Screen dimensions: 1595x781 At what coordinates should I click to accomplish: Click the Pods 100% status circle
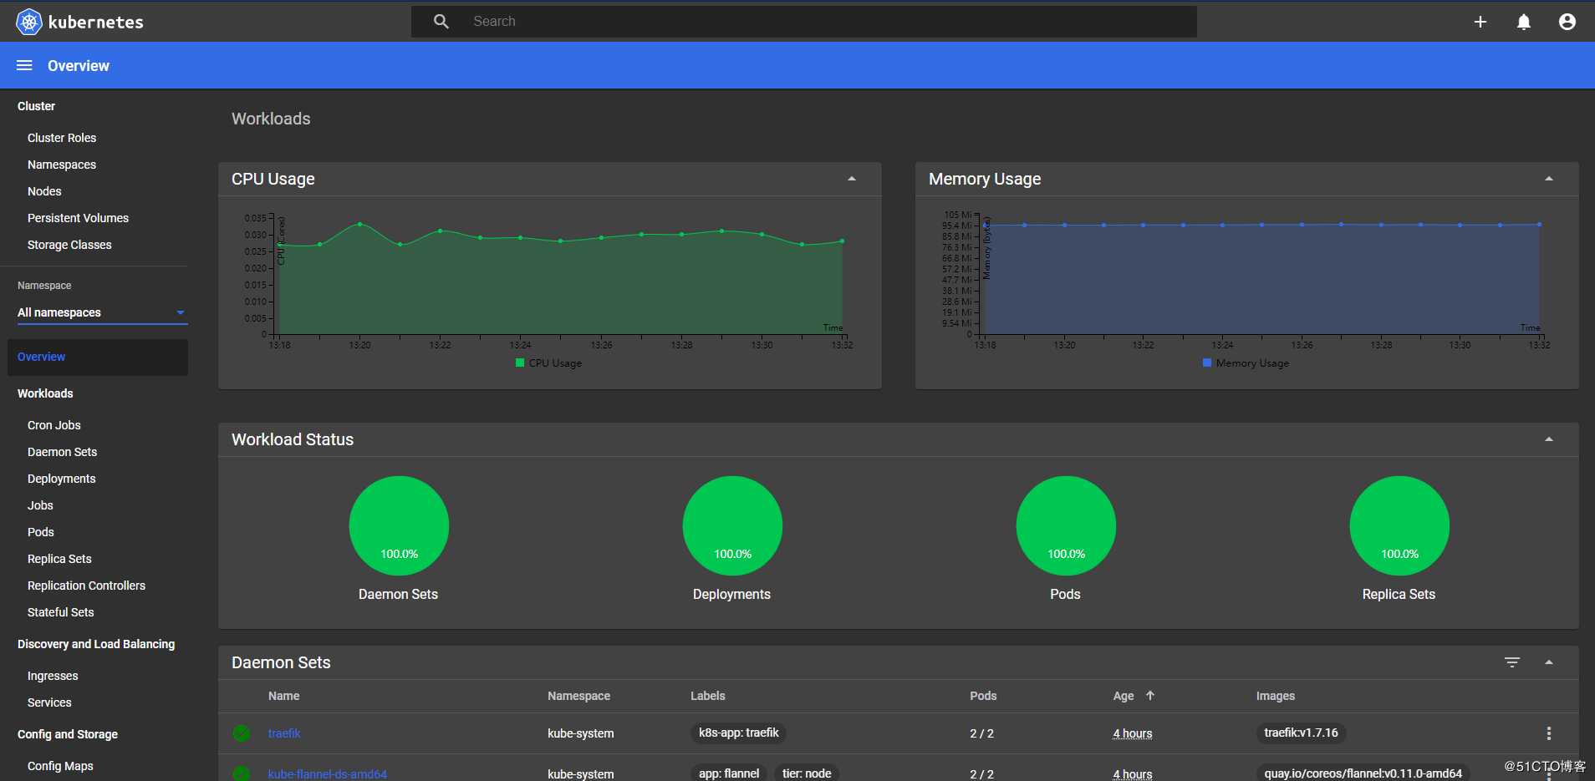[1066, 525]
